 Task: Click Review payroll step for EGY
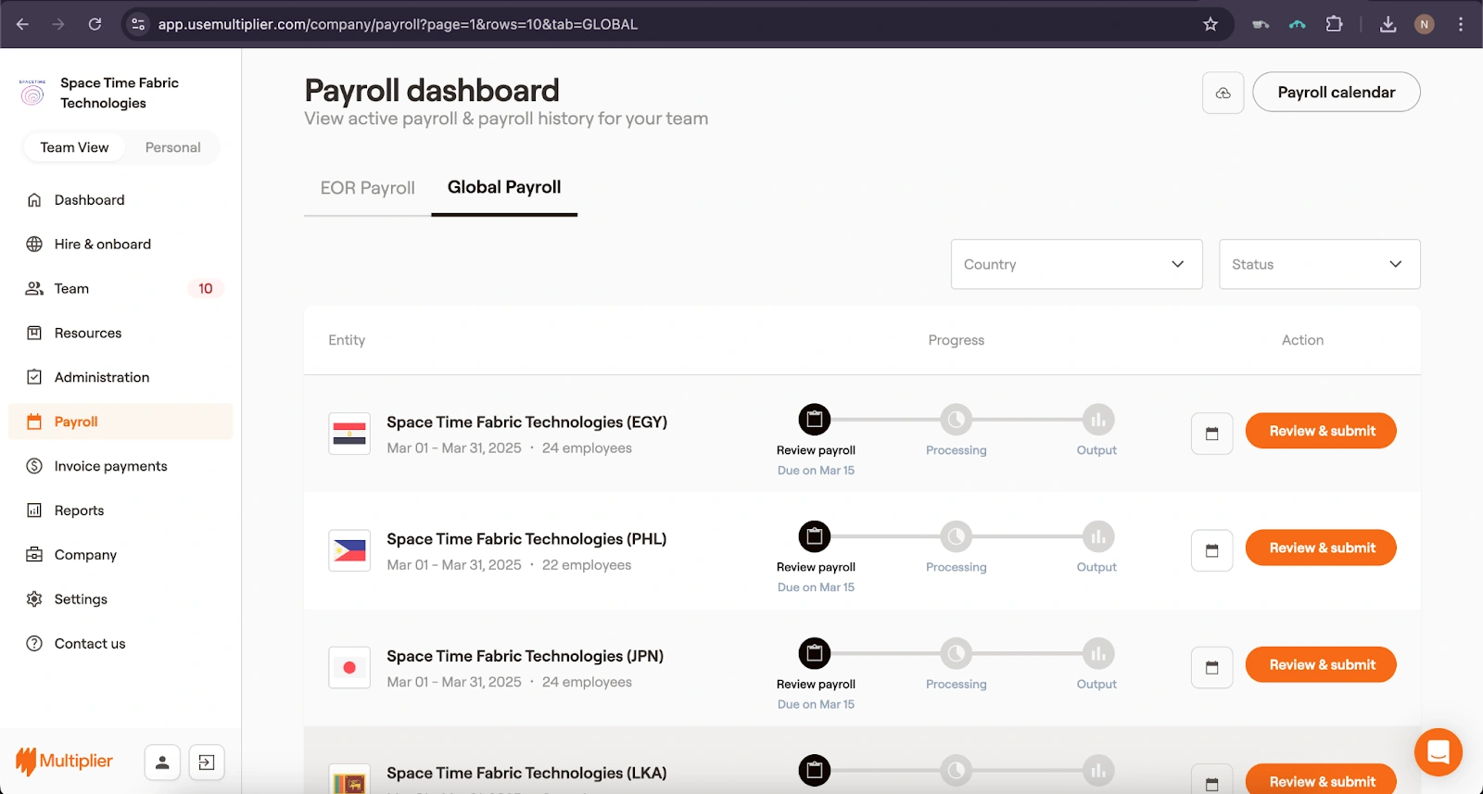click(x=815, y=420)
